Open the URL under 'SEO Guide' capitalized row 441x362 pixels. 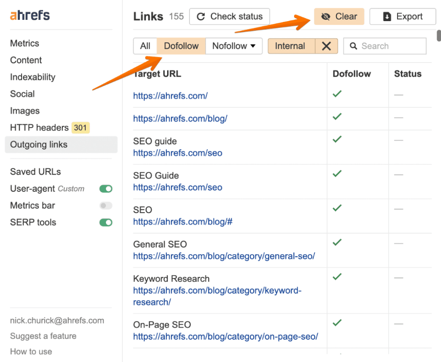tap(178, 187)
